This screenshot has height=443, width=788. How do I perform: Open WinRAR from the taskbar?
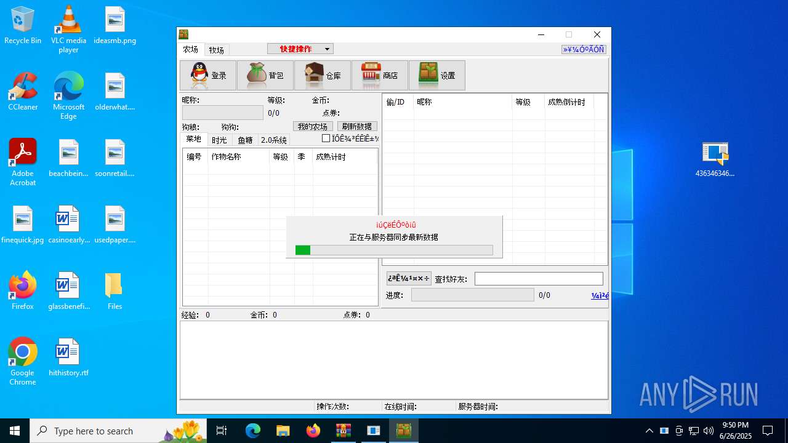click(343, 431)
